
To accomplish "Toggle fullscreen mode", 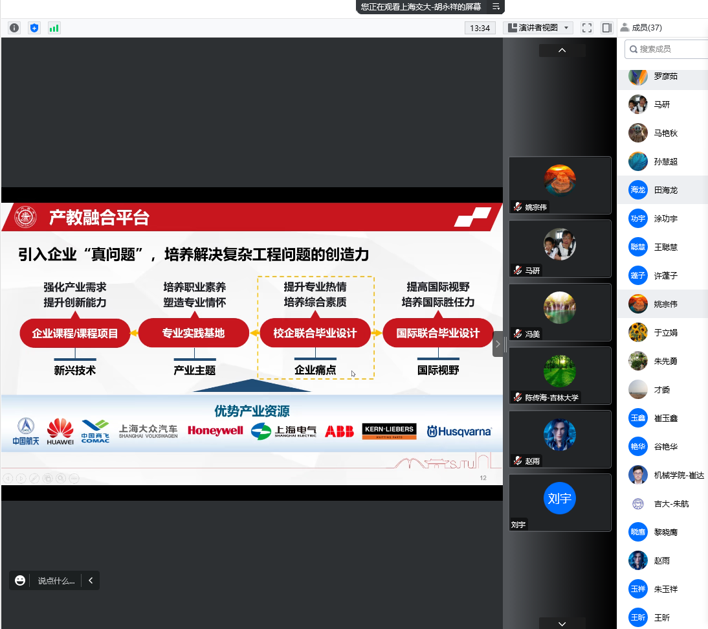I will [x=587, y=28].
